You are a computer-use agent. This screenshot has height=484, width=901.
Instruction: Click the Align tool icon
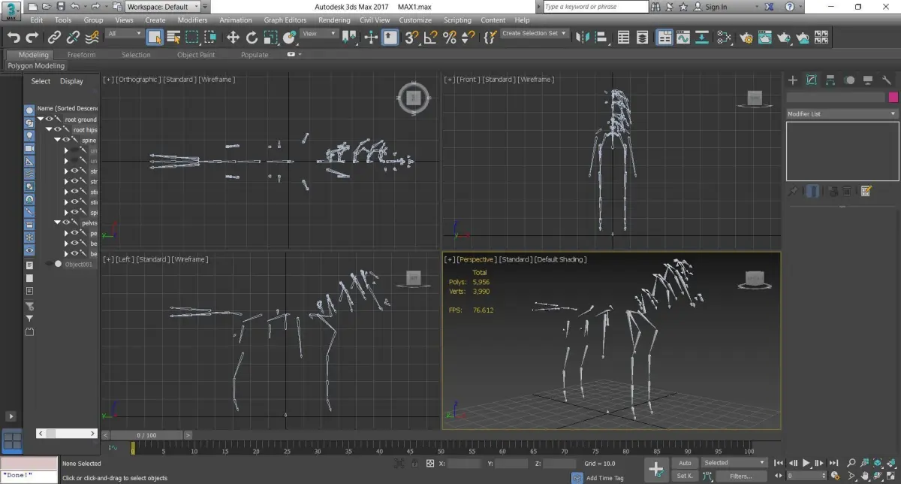pyautogui.click(x=601, y=37)
